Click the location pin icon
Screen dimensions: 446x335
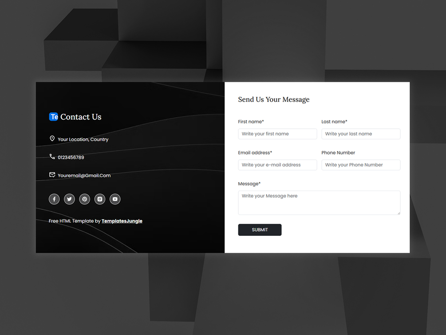coord(52,139)
